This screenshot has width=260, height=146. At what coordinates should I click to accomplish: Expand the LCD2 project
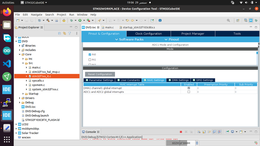point(16,124)
